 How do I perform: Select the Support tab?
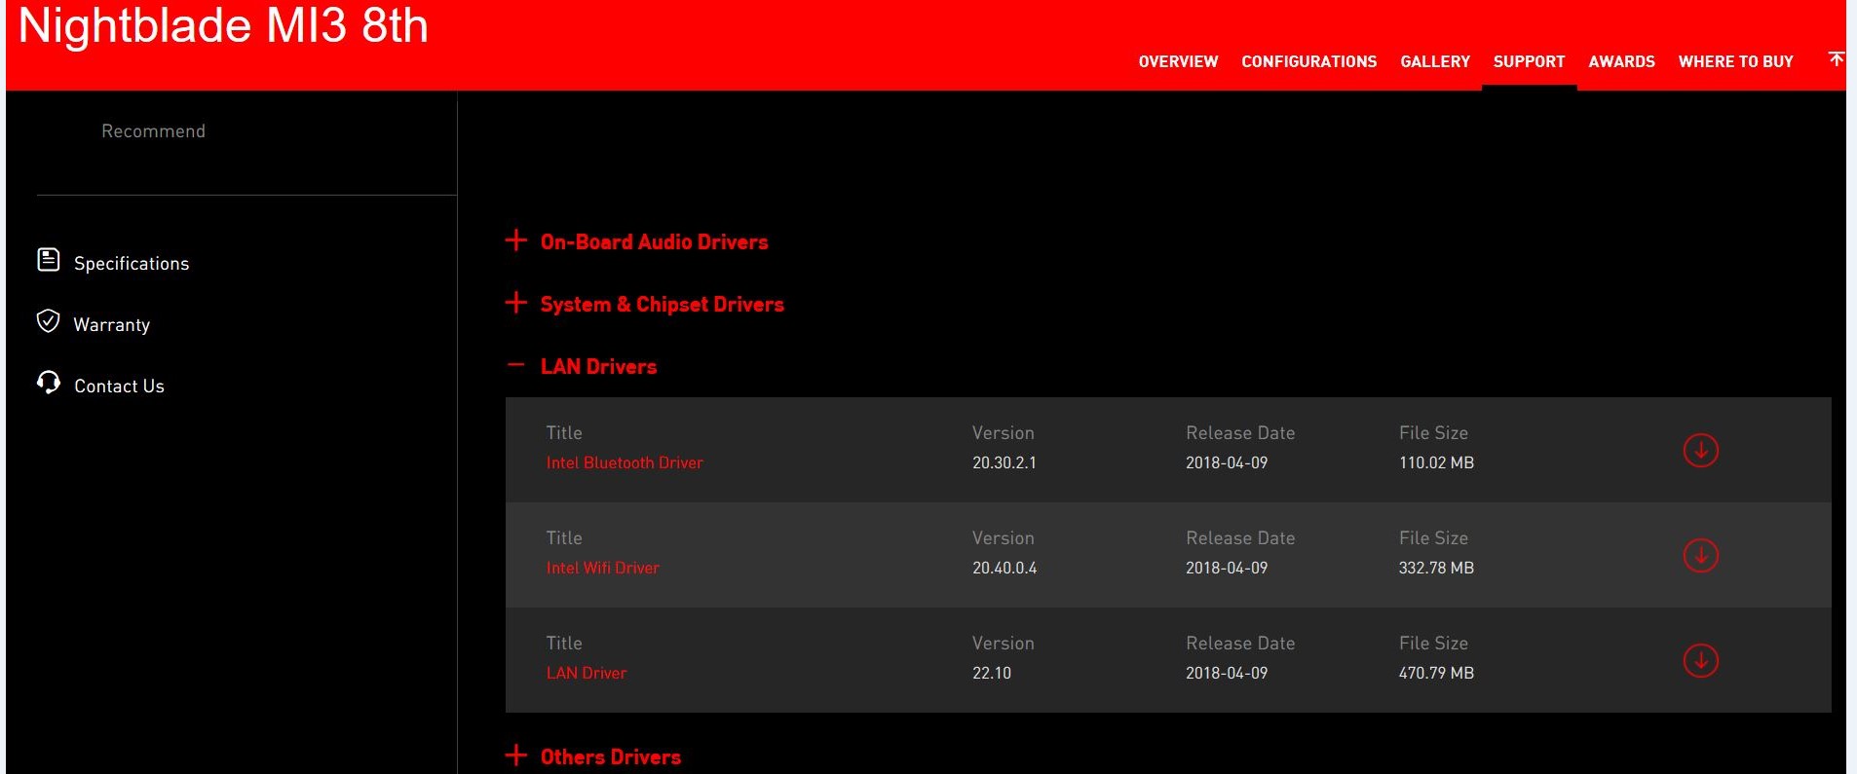(x=1529, y=61)
